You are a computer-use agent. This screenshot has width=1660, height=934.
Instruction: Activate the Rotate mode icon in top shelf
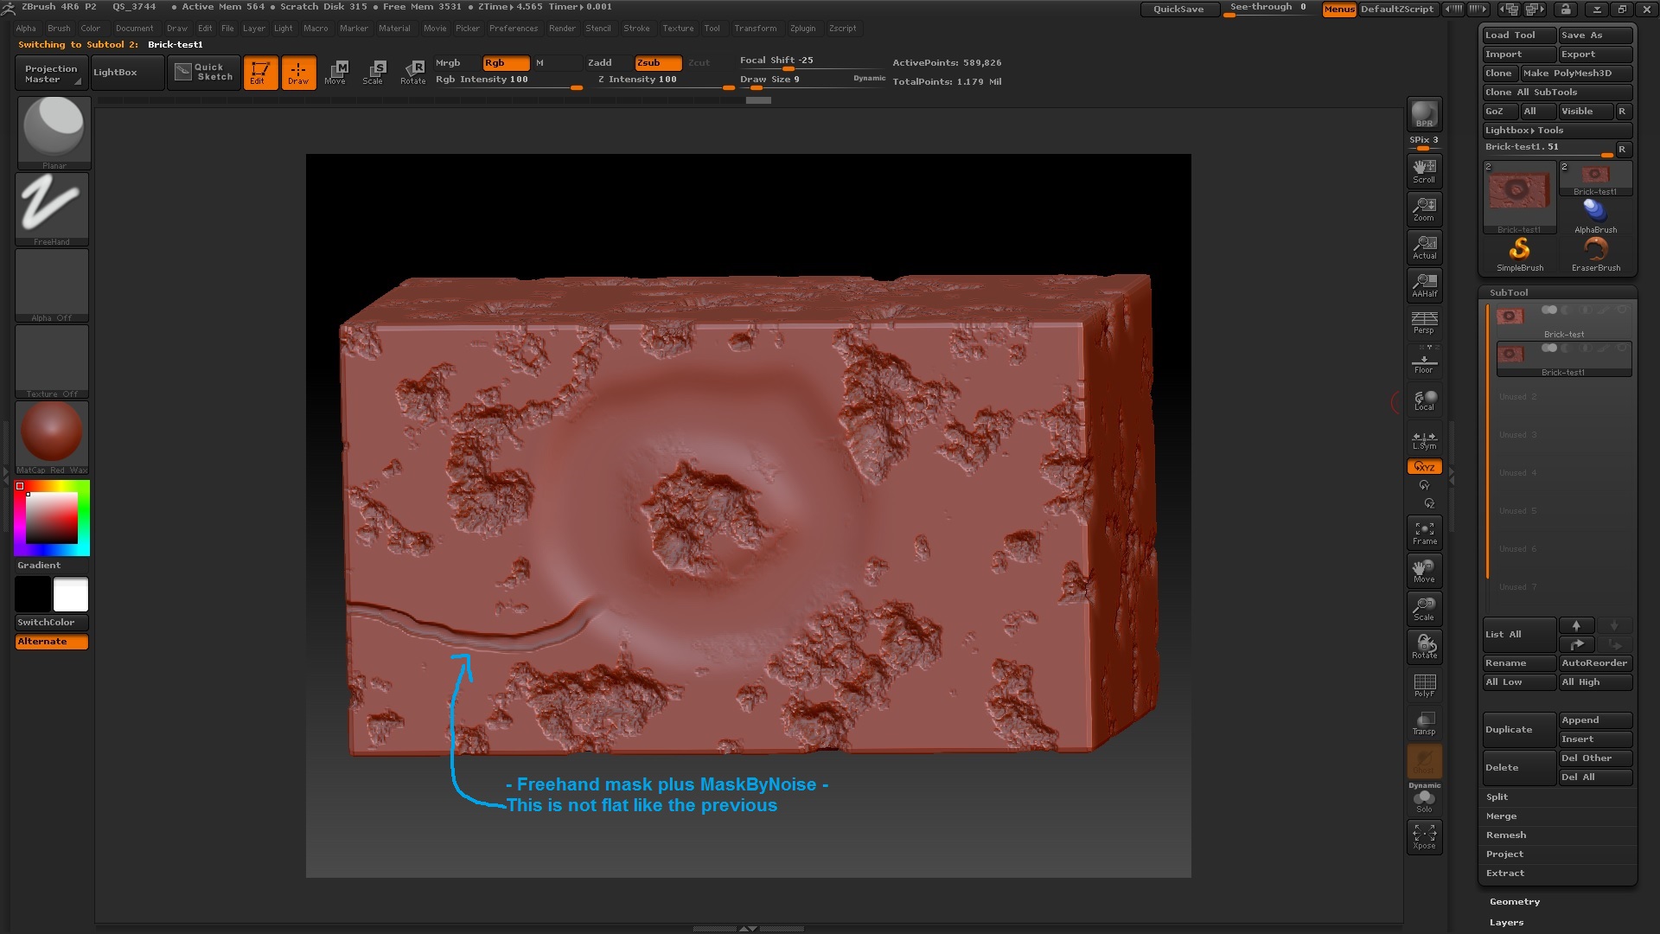pos(413,73)
